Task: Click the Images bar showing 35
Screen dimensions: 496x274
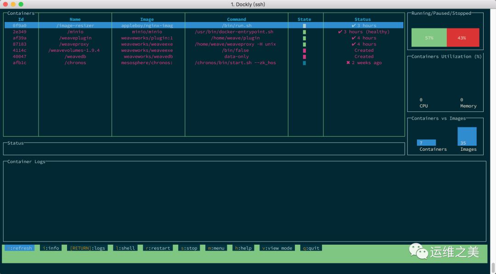Action: point(467,137)
